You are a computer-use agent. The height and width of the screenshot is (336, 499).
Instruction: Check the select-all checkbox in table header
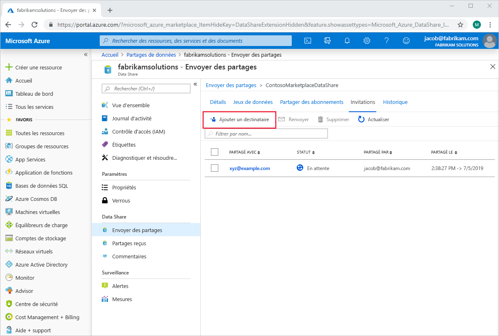[215, 152]
